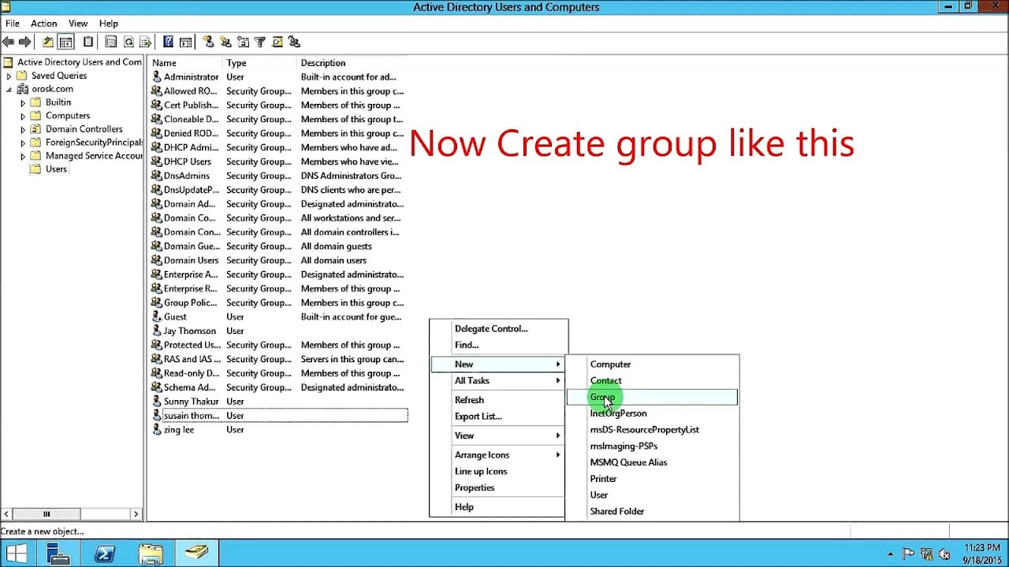This screenshot has height=567, width=1009.
Task: Click the Back navigation arrow
Action: [9, 42]
